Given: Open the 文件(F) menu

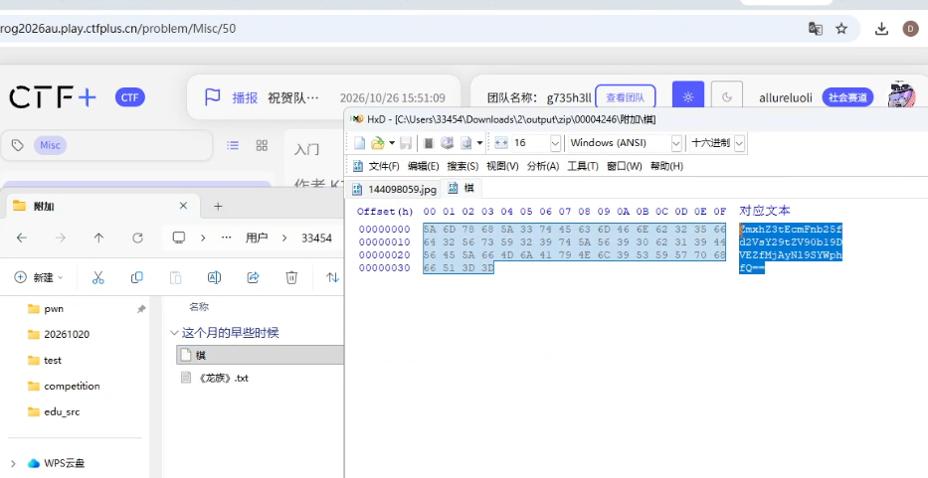Looking at the screenshot, I should 384,166.
